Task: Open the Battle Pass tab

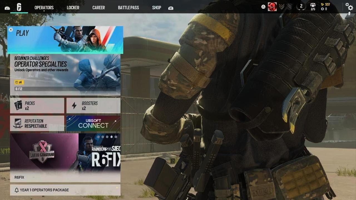Action: [128, 7]
